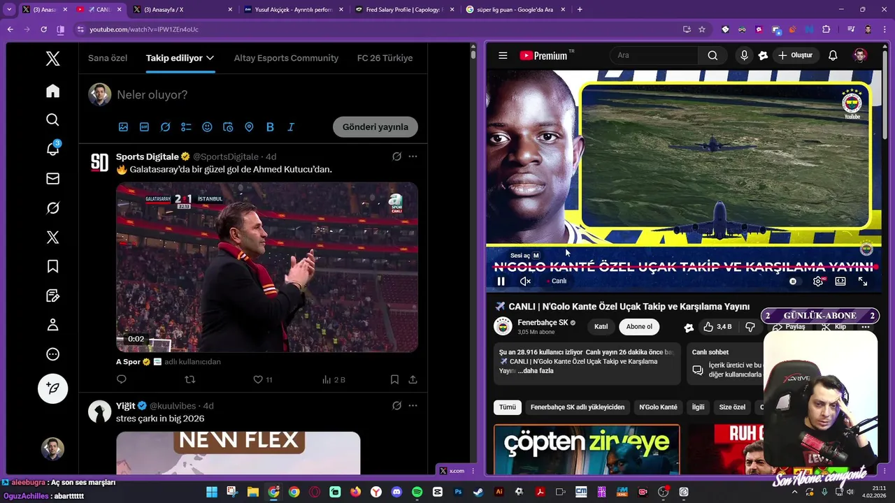The image size is (895, 503).
Task: Click YouTube search magnifier button
Action: point(712,55)
